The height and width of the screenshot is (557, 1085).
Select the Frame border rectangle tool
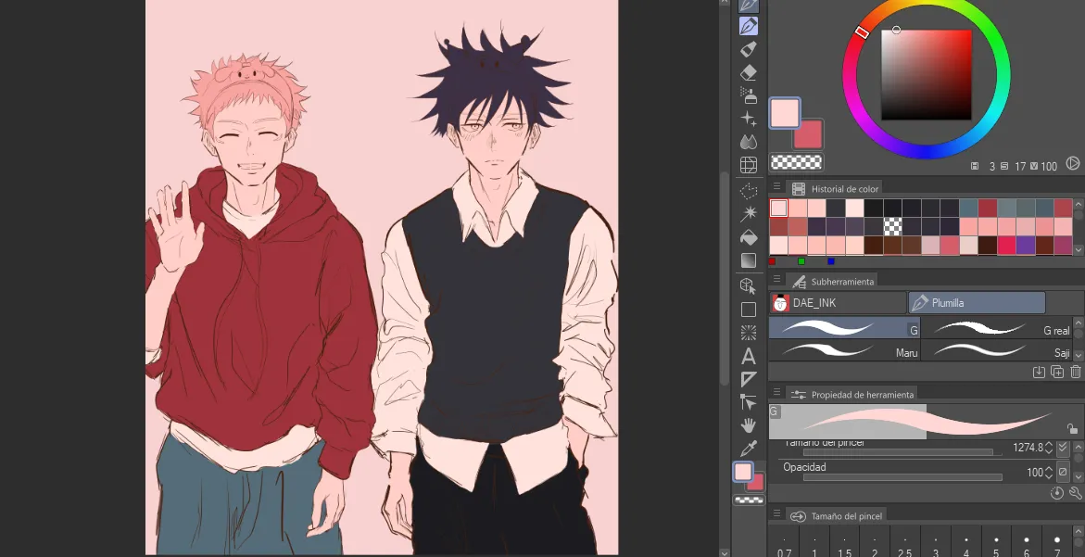[x=748, y=310]
